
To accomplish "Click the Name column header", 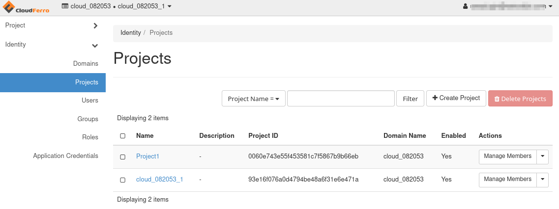I will coord(145,136).
